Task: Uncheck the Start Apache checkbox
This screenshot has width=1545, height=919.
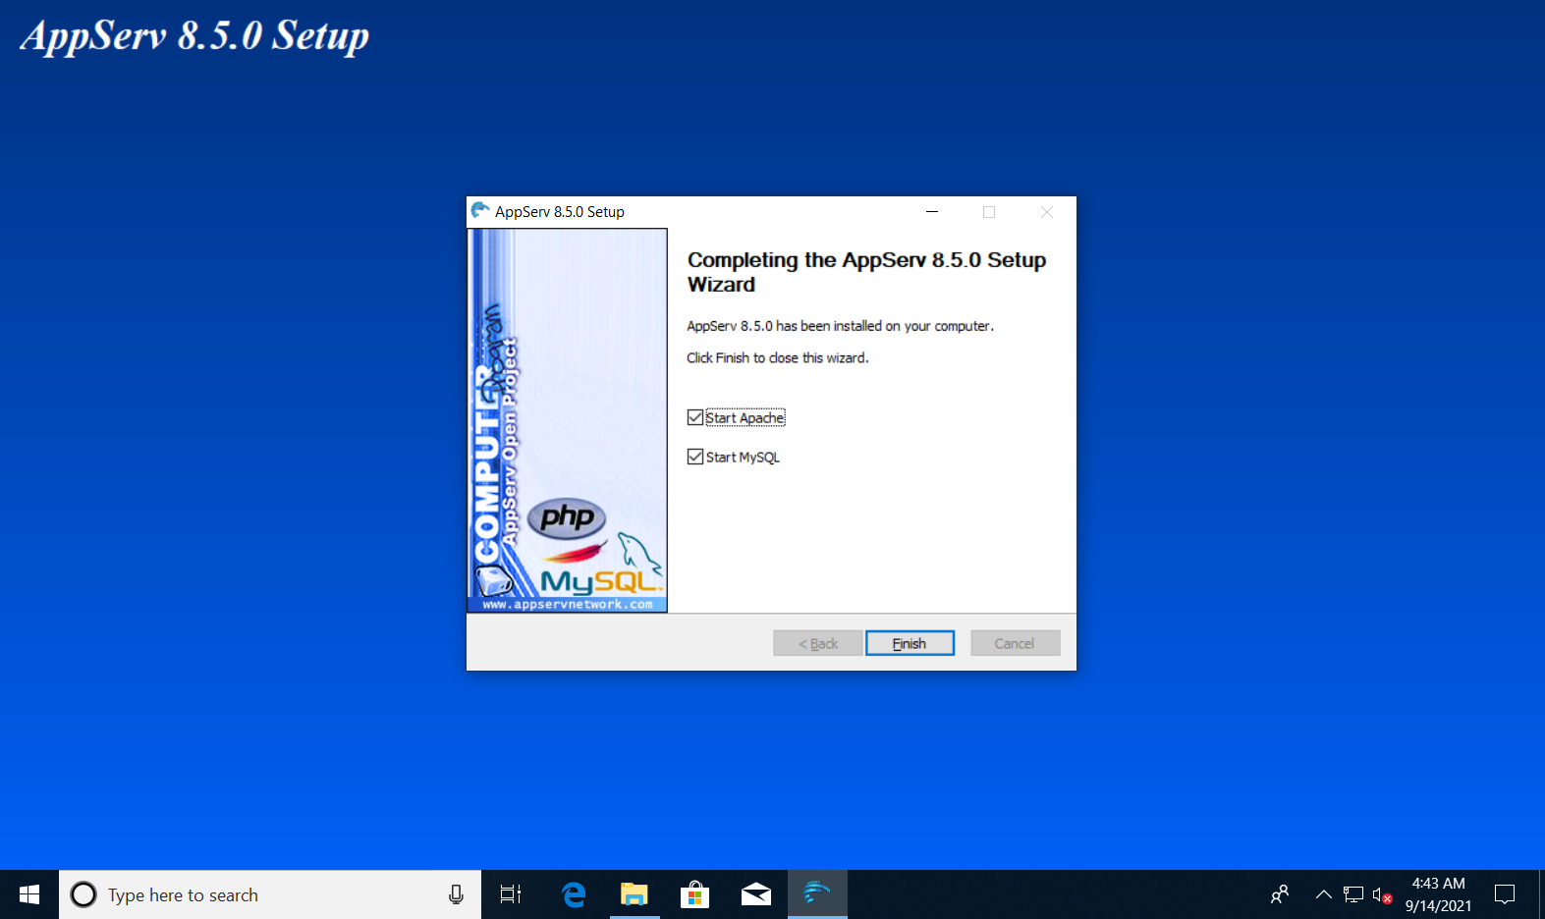Action: point(695,417)
